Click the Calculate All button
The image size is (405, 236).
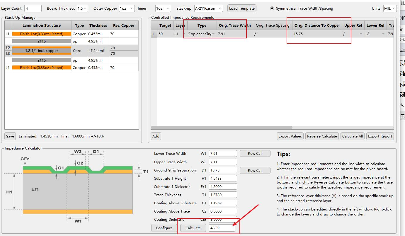click(352, 136)
